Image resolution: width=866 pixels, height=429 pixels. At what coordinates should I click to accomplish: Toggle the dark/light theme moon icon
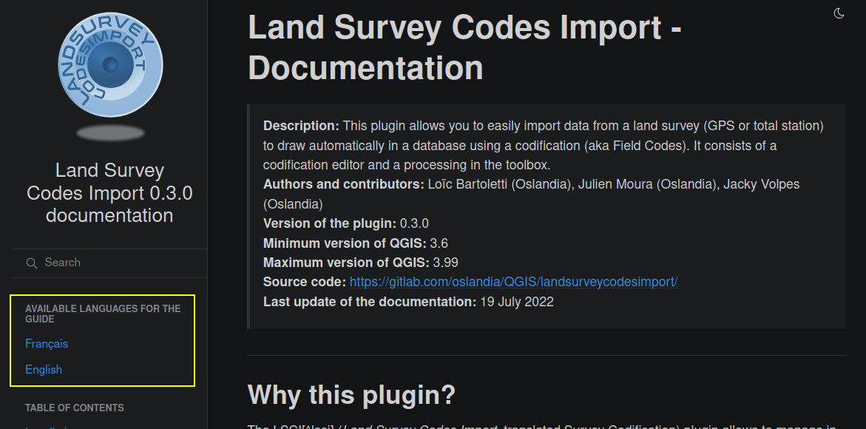point(839,13)
